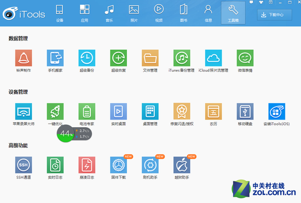
Task: Switch to the 信息 info tab
Action: coord(209,13)
